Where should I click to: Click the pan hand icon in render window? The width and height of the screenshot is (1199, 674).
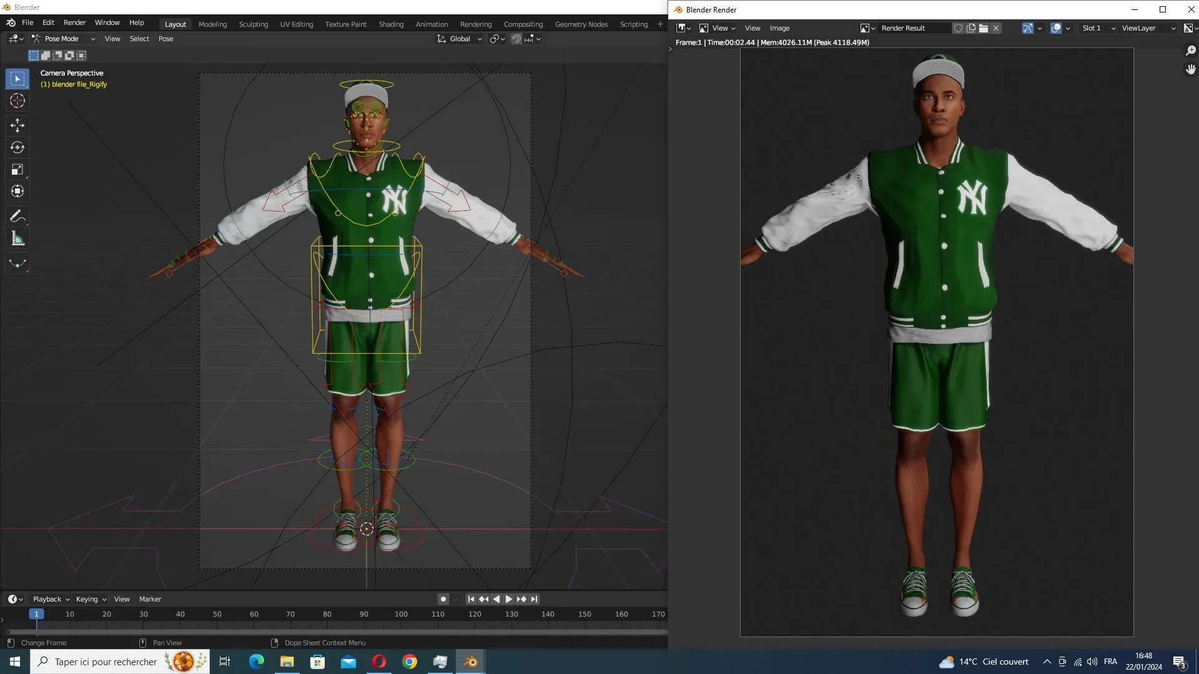(x=1190, y=69)
